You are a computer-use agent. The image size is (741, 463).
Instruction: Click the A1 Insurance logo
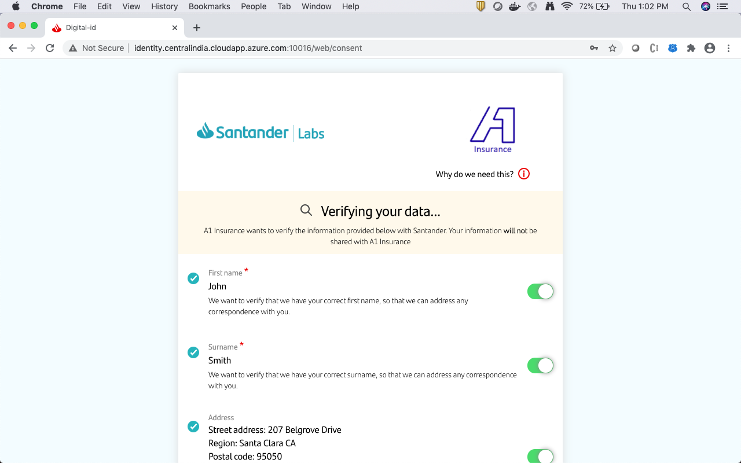point(493,130)
